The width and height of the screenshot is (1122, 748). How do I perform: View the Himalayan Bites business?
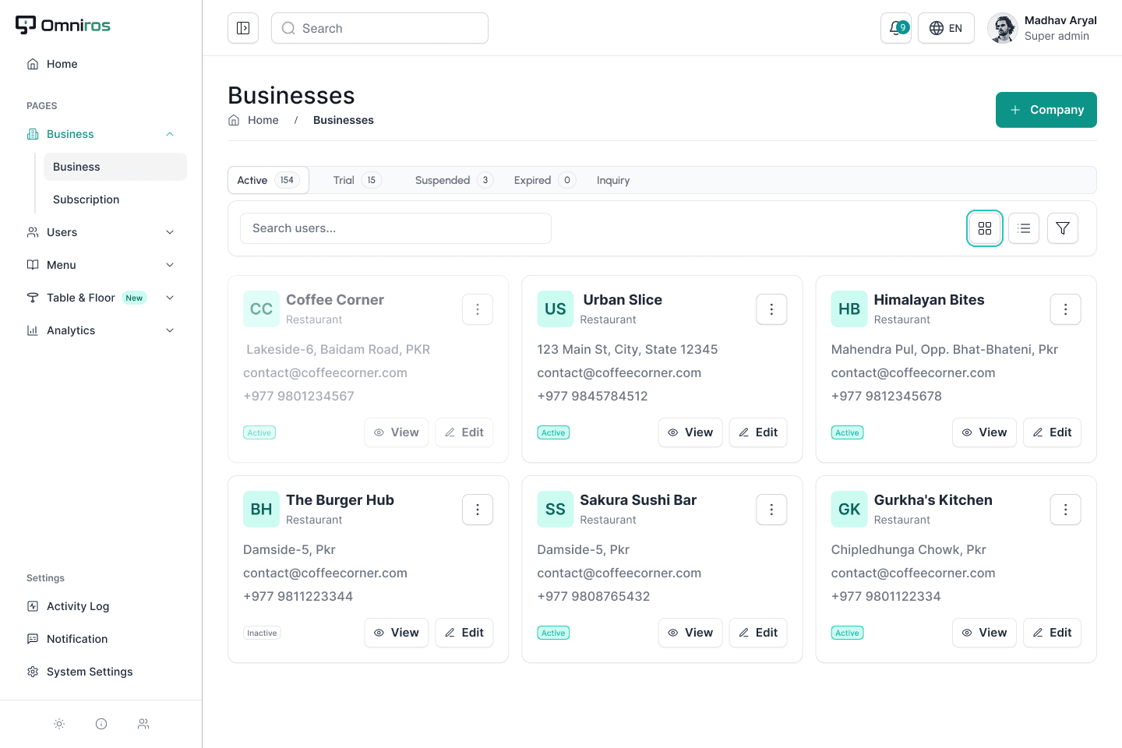pos(984,432)
